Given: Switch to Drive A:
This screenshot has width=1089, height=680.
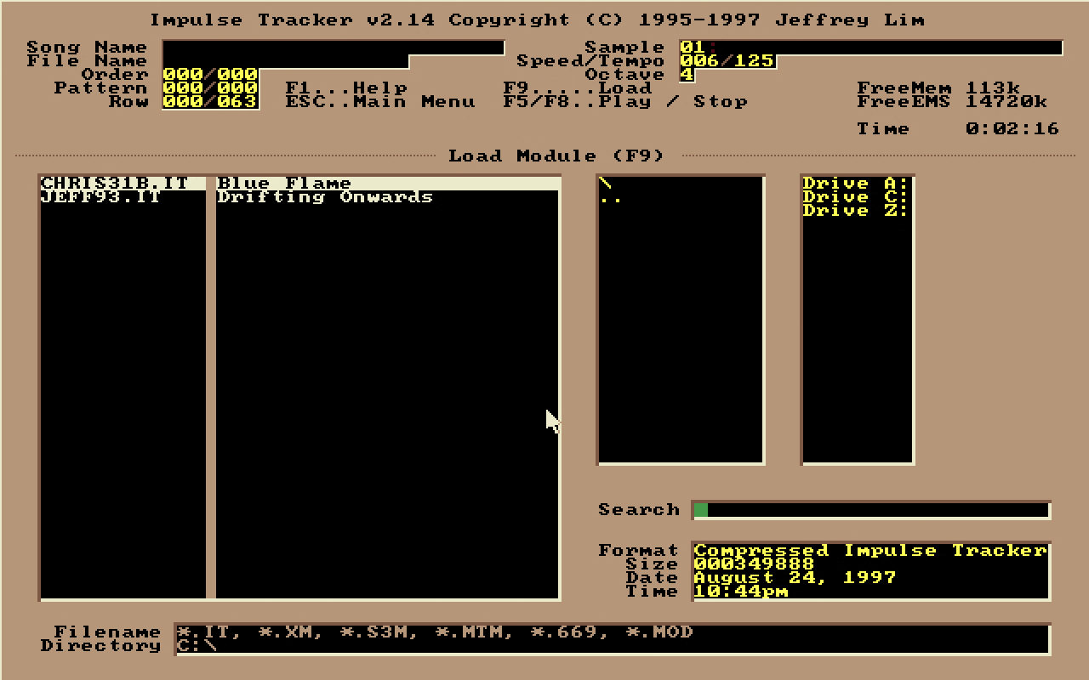Looking at the screenshot, I should click(x=857, y=184).
